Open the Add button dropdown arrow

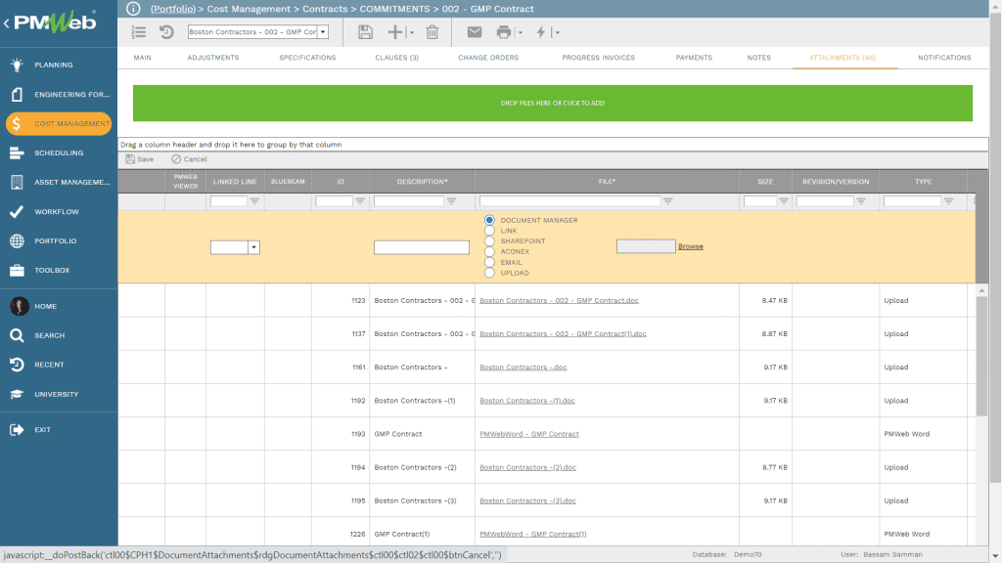(x=410, y=31)
